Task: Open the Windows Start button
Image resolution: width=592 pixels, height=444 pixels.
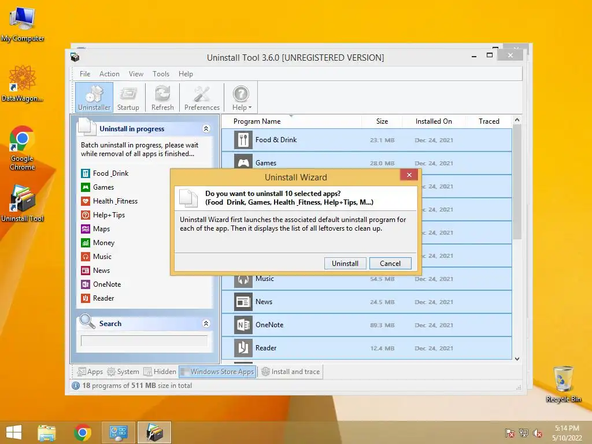Action: point(14,432)
